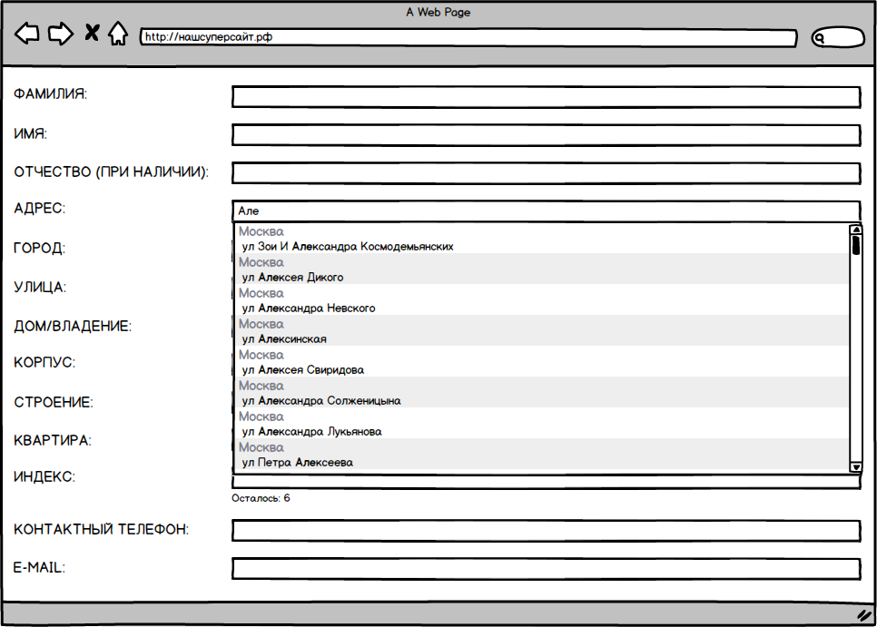This screenshot has width=877, height=627.
Task: Focus the ФАМИЛИЯ input field
Action: click(546, 97)
